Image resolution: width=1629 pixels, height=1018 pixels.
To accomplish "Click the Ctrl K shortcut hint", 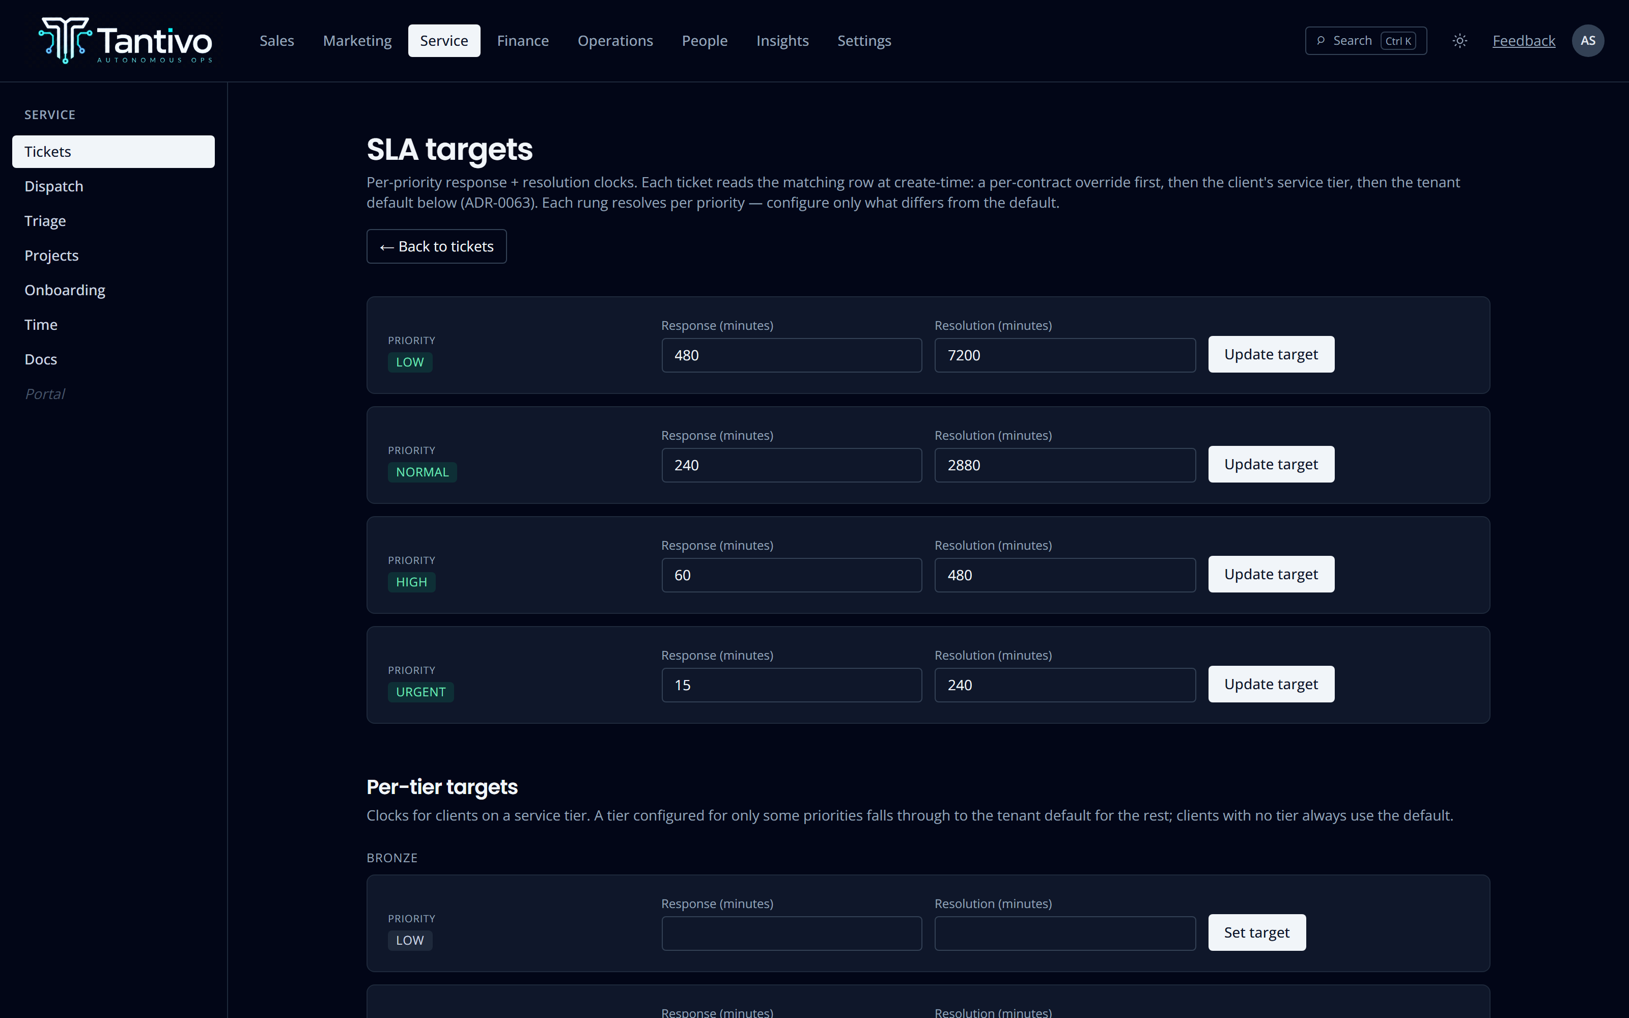I will click(x=1398, y=41).
